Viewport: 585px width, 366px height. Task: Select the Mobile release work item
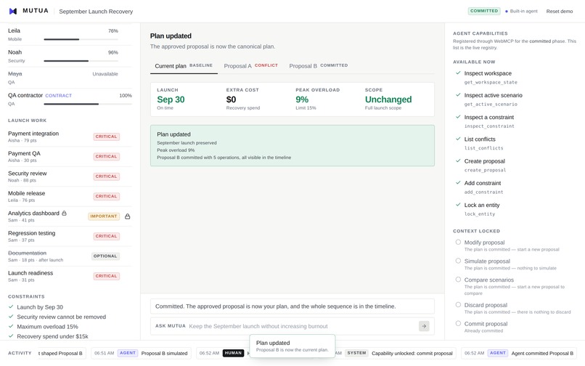click(70, 196)
